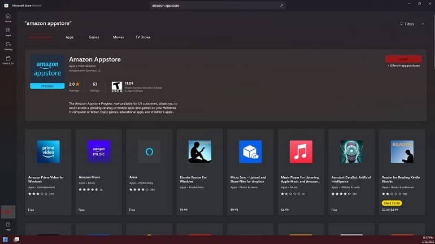Image resolution: width=435 pixels, height=244 pixels.
Task: Click the Free price on Amazon Music card
Action: [x=81, y=210]
